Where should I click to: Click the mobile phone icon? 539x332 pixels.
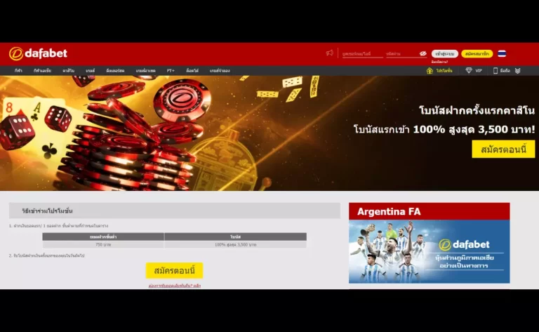(x=495, y=71)
